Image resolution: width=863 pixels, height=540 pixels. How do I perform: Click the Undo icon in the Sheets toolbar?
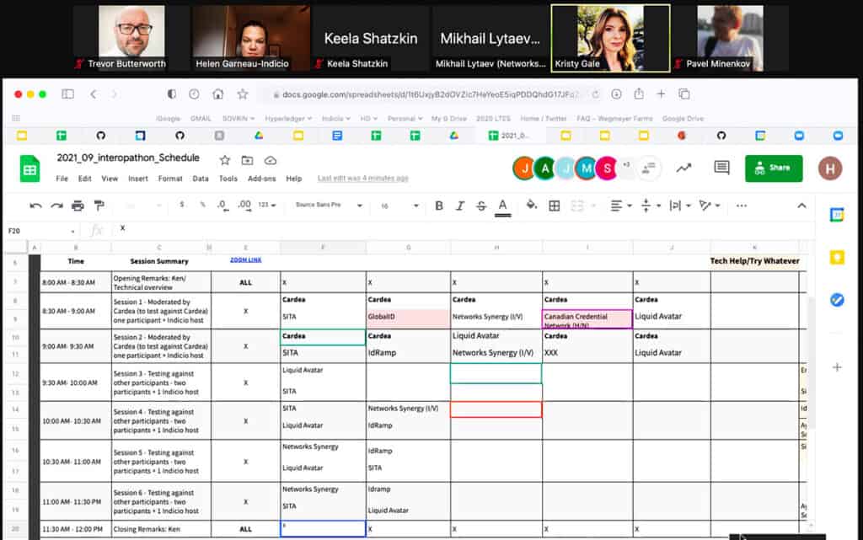coord(35,206)
